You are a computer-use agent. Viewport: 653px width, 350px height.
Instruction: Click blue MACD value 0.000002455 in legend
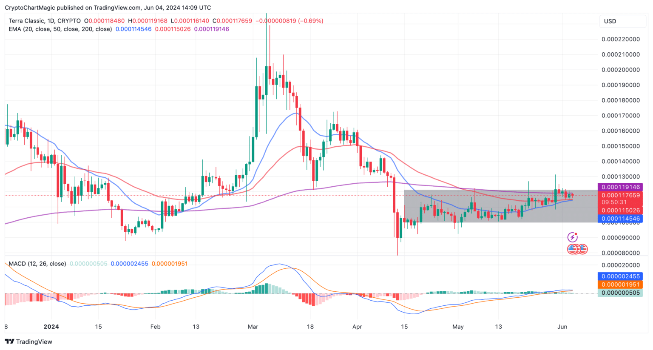(129, 264)
